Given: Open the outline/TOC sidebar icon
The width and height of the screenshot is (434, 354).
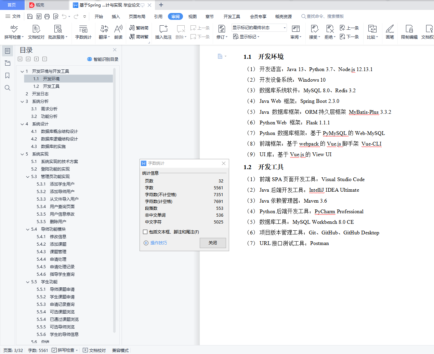Looking at the screenshot, I should coord(8,51).
